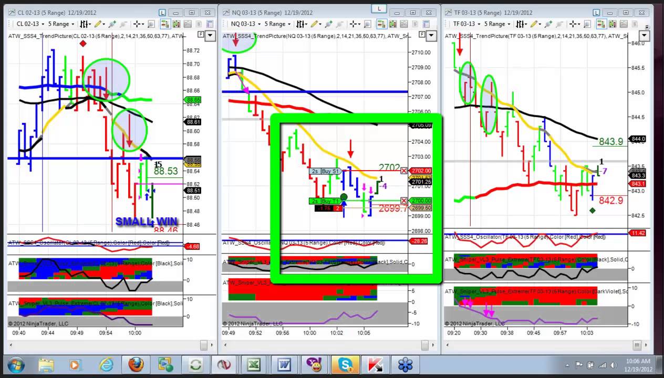Toggle Chart Trader in NQ chart toolbar
The image size is (664, 378).
[x=381, y=24]
